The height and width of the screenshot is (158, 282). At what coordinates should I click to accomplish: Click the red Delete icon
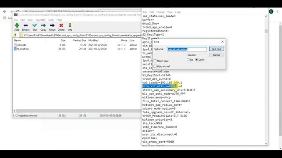[x=61, y=27]
